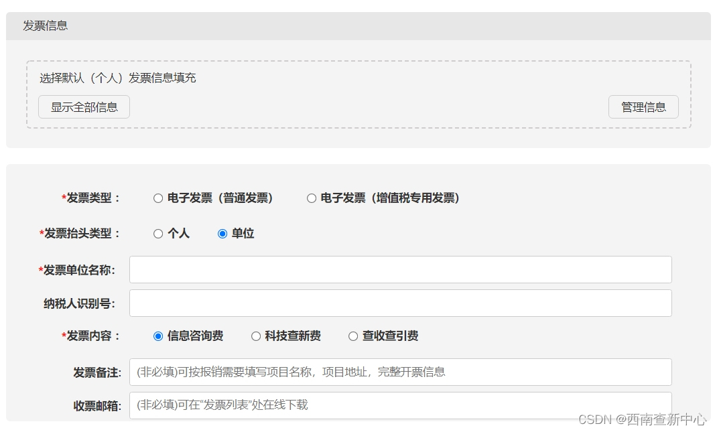The width and height of the screenshot is (717, 432).
Task: Open 管理信息 button
Action: pyautogui.click(x=643, y=107)
